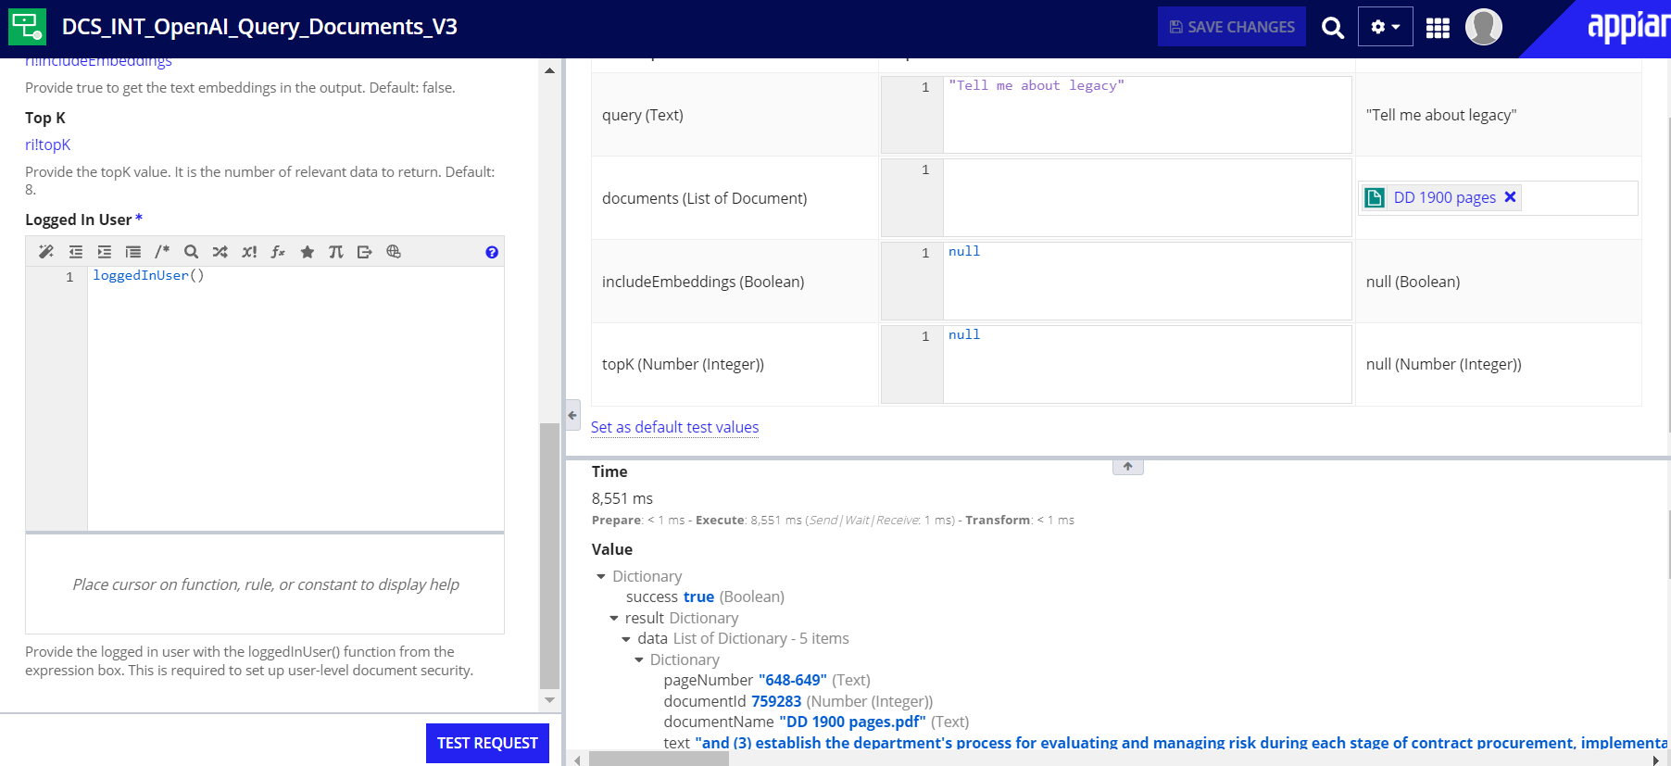The width and height of the screenshot is (1671, 766).
Task: Open the Appian apps grid navigation
Action: 1437,28
